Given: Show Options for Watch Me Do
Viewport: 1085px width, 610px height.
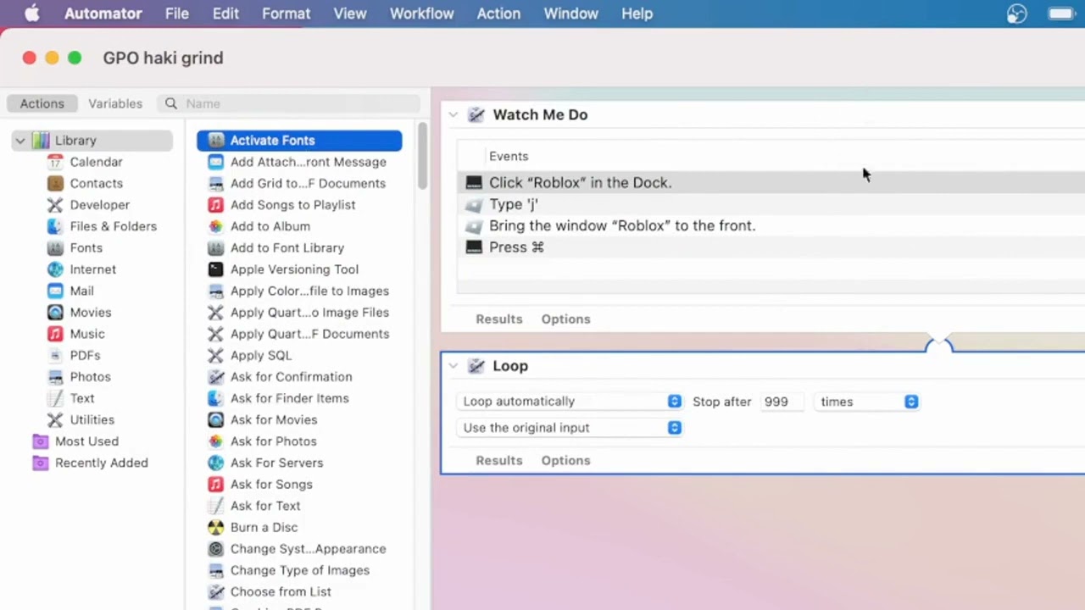Looking at the screenshot, I should (565, 319).
